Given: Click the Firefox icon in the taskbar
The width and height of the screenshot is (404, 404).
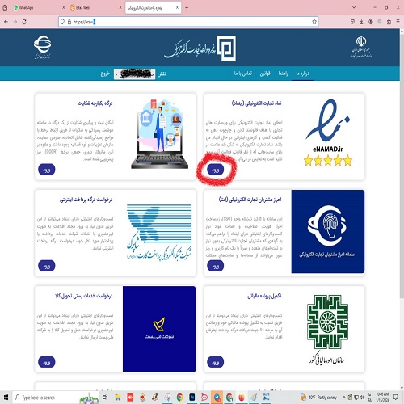Looking at the screenshot, I should click(x=241, y=398).
